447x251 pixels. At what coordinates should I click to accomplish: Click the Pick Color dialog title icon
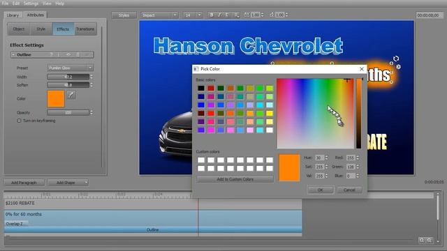196,69
